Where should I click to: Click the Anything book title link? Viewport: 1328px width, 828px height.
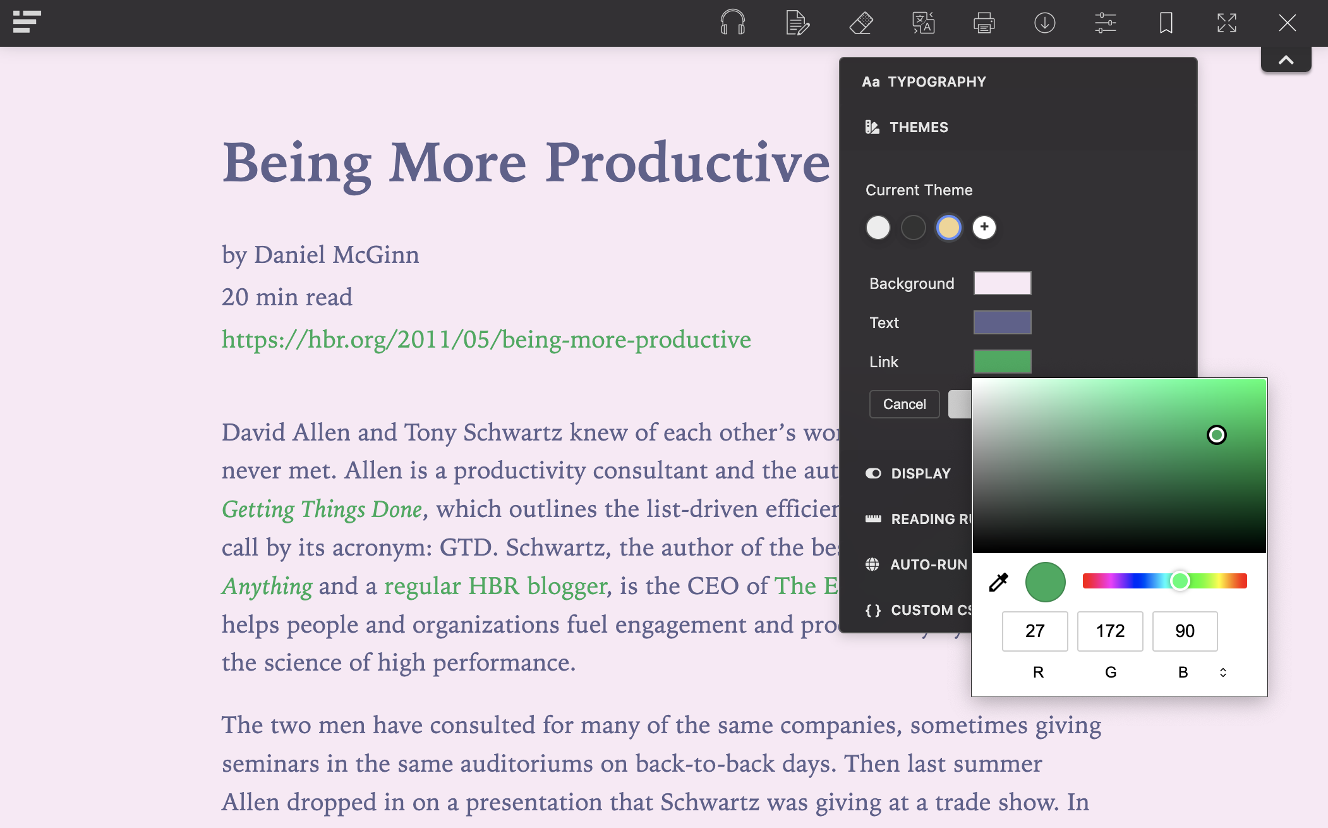[267, 586]
